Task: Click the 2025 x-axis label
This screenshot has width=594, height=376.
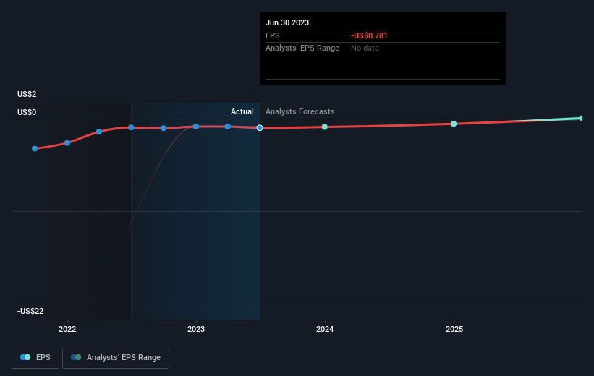Action: [454, 329]
